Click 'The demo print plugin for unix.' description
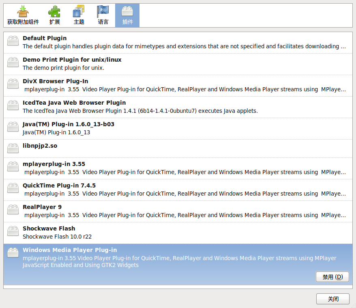Screen dimensions: 356x308 click(63, 68)
